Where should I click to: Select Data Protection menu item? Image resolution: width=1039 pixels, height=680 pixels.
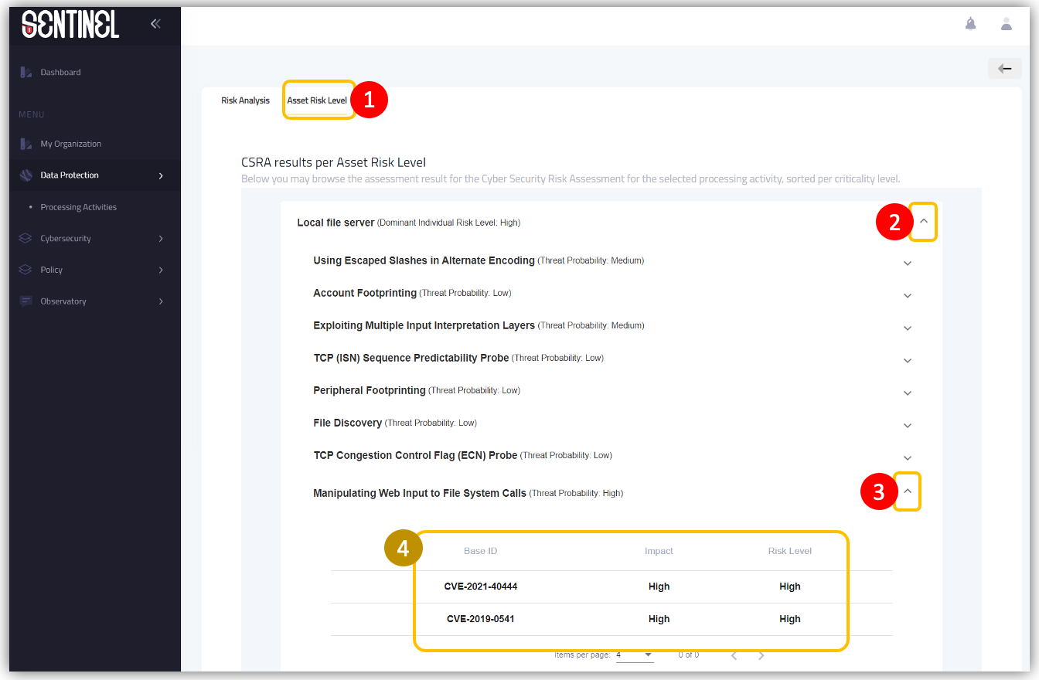tap(70, 175)
